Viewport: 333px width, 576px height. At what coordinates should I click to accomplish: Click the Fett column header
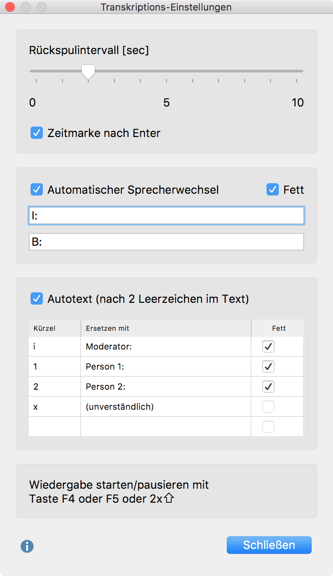pos(278,328)
